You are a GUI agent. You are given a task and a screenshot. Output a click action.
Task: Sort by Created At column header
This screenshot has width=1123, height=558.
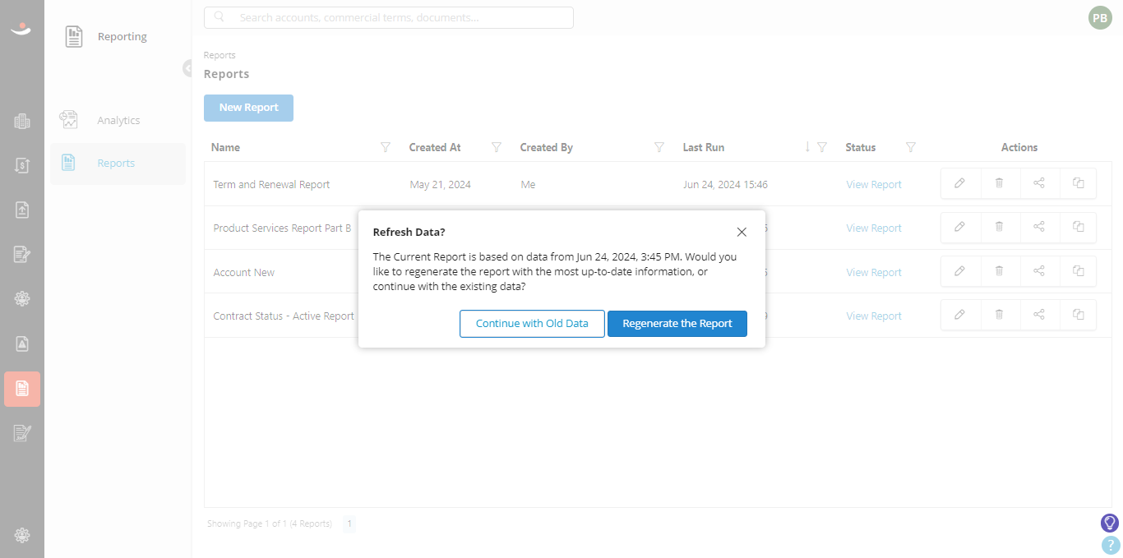coord(435,148)
